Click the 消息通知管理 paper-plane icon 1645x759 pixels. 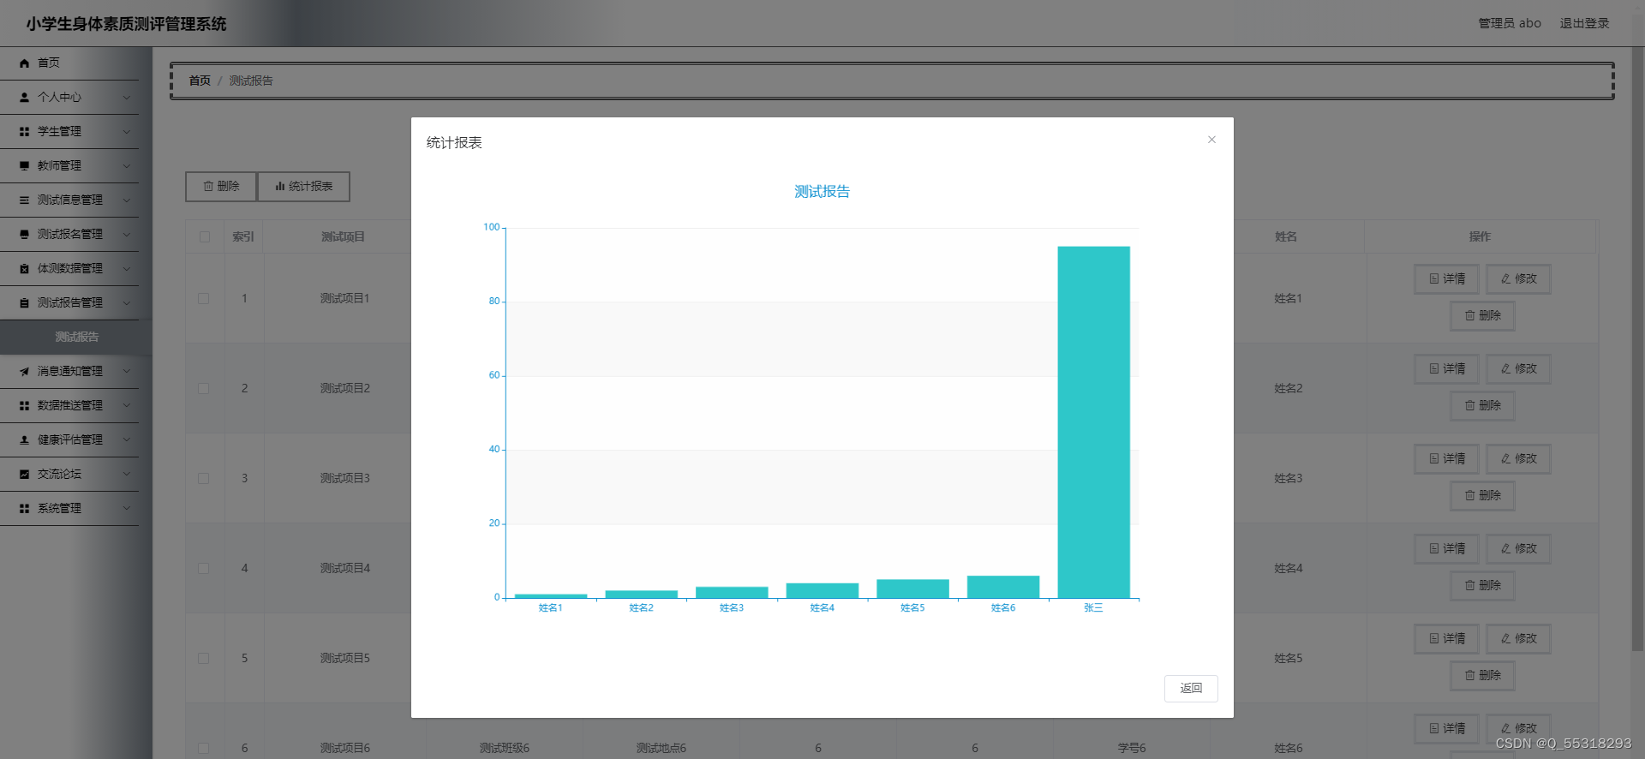(24, 372)
